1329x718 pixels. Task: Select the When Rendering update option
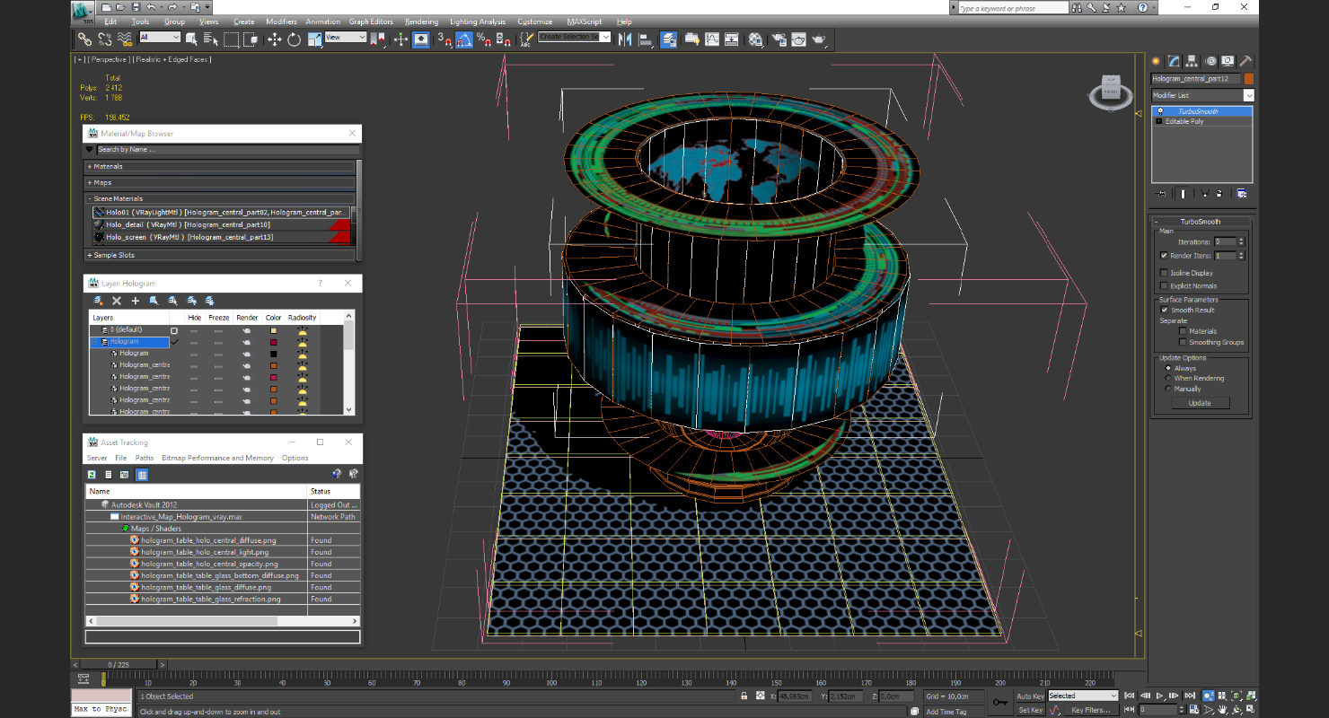(x=1168, y=378)
